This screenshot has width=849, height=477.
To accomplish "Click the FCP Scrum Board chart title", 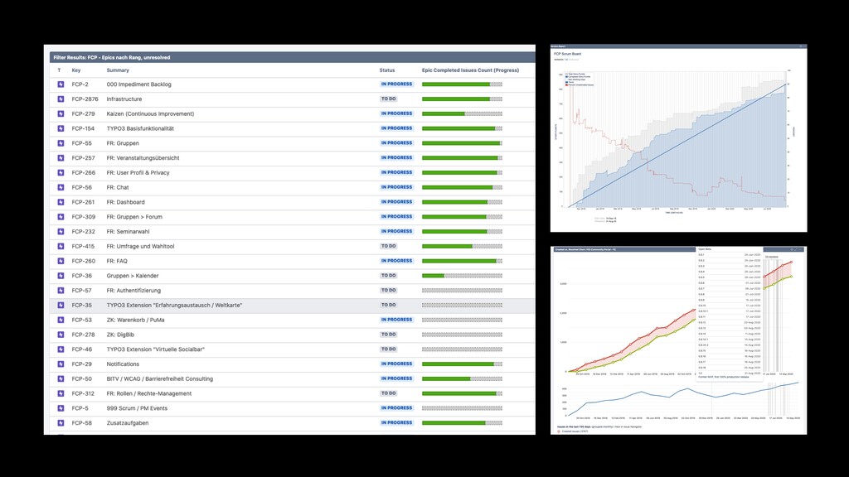I will (x=567, y=54).
